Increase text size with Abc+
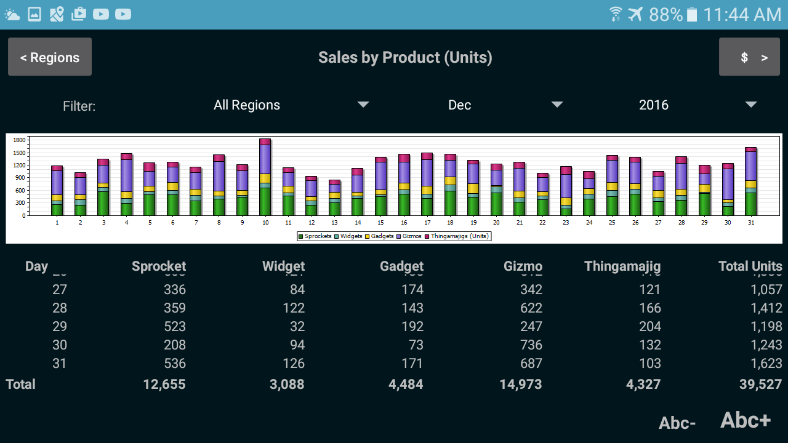 745,420
